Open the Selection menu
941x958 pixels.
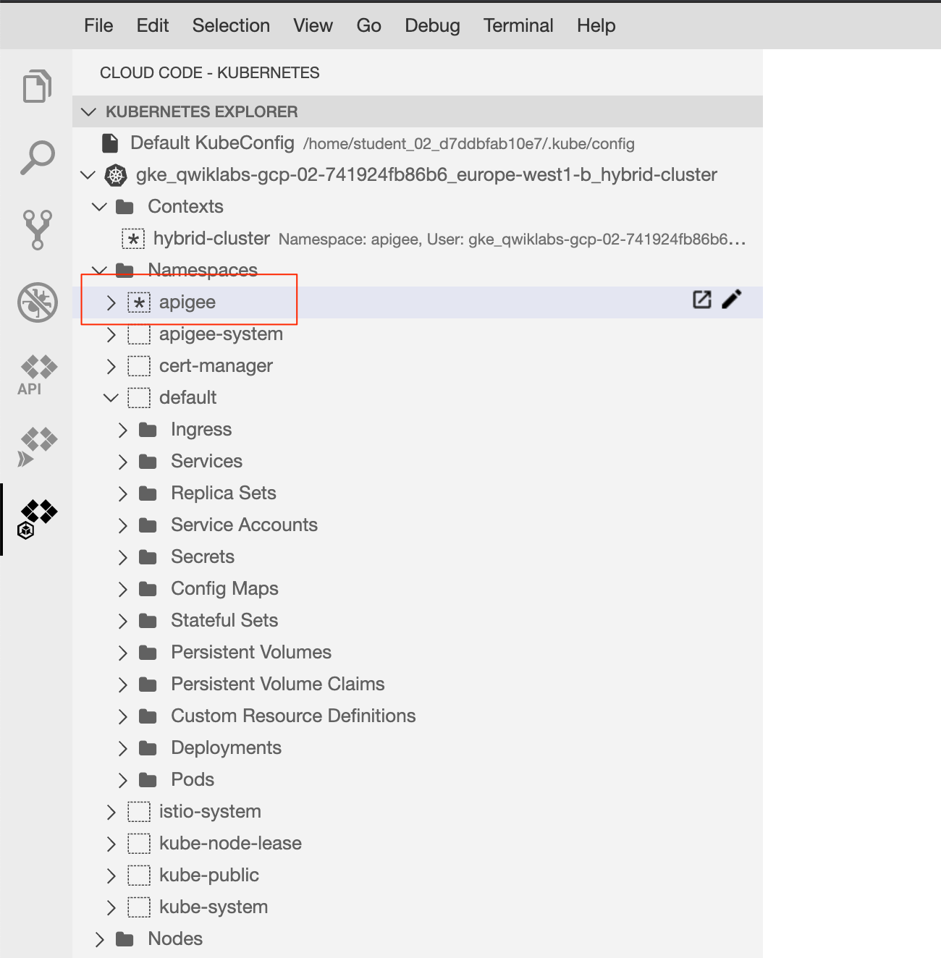(x=231, y=25)
